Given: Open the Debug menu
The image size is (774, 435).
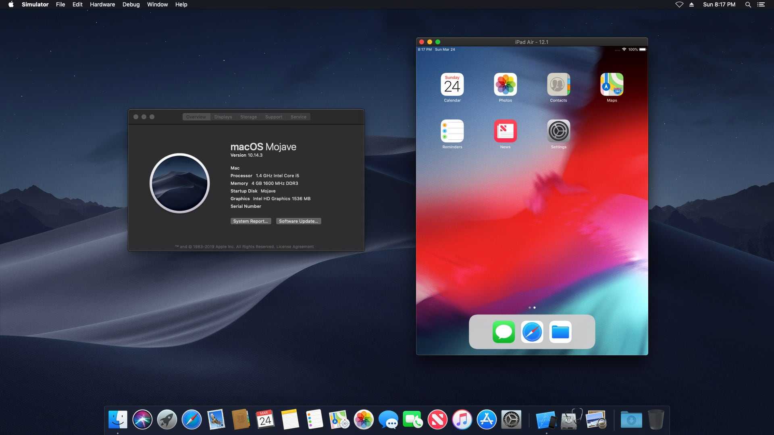Looking at the screenshot, I should click(131, 4).
